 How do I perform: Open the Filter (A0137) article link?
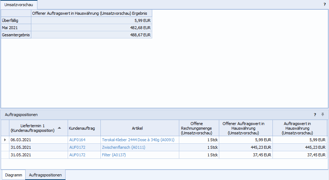(x=114, y=155)
